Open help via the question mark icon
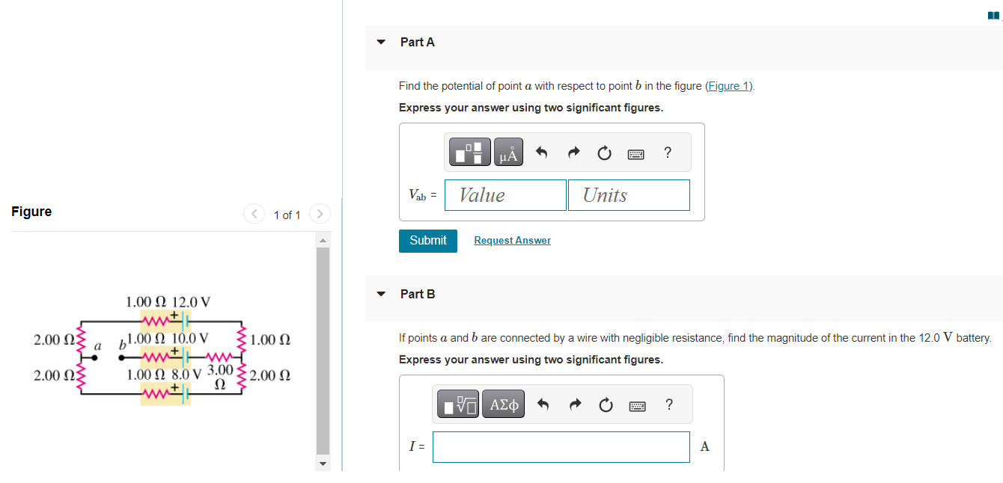The width and height of the screenshot is (1003, 483). [667, 153]
